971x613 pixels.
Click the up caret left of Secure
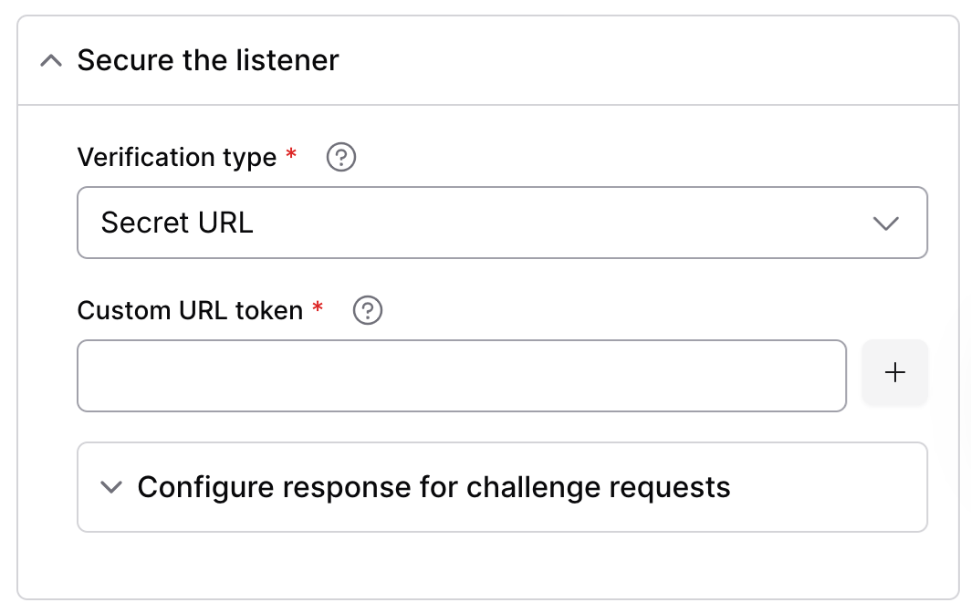coord(51,61)
